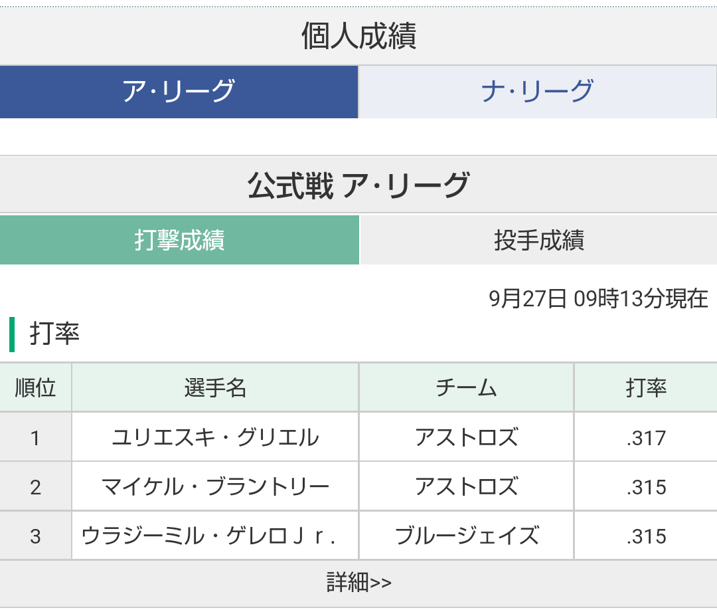Image resolution: width=717 pixels, height=612 pixels.
Task: Switch to 投手成績 tab
Action: pos(538,240)
